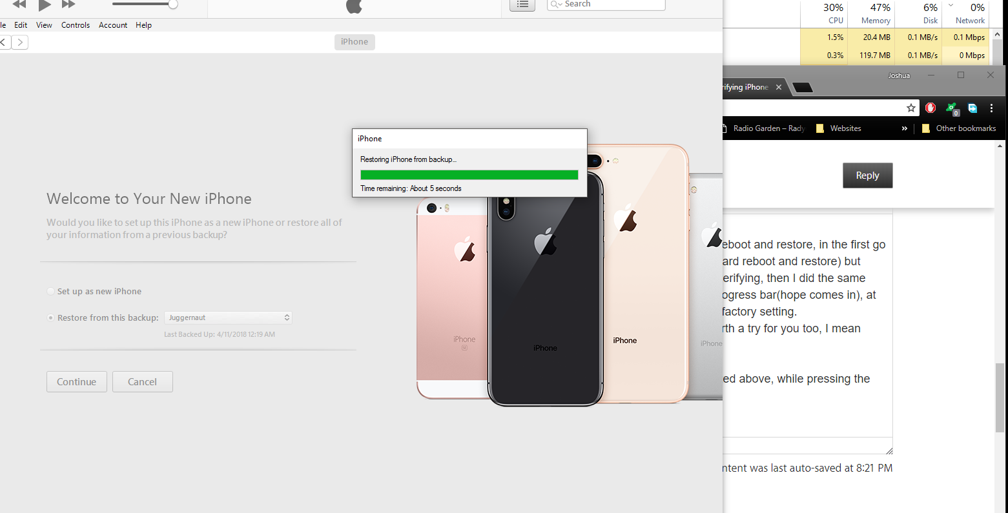Go forward with the iTunes forward arrow
Image resolution: width=1008 pixels, height=513 pixels.
(x=20, y=43)
